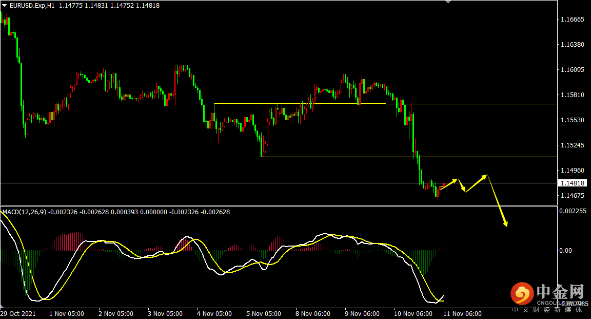
Task: Click price scale value 1.15530
Action: click(573, 120)
